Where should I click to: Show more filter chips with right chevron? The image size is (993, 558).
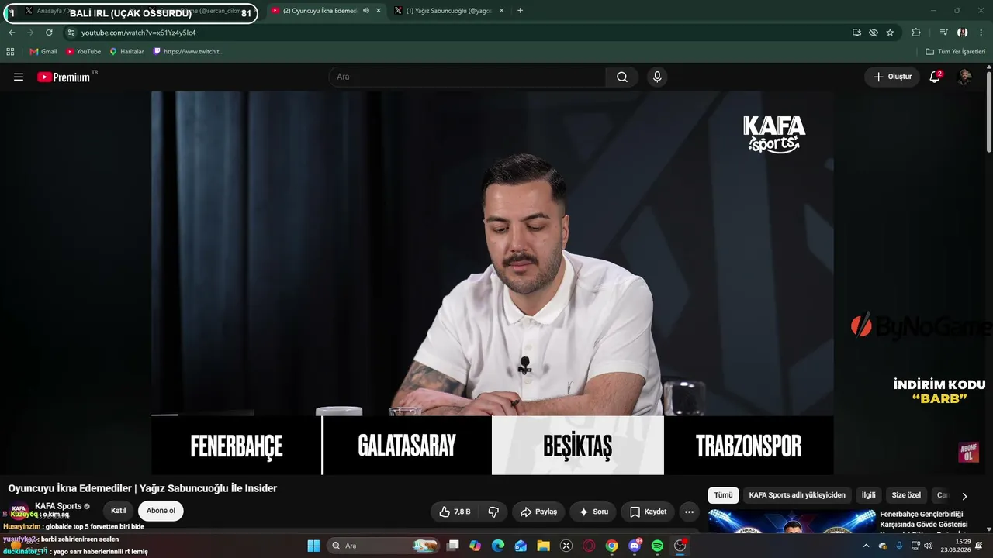tap(964, 496)
